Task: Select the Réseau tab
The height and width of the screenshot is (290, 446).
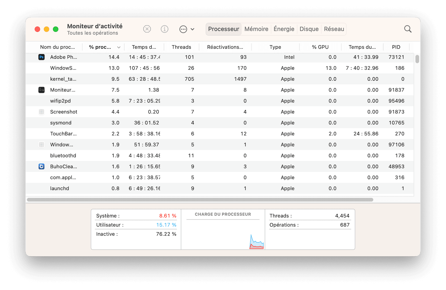Action: tap(334, 29)
